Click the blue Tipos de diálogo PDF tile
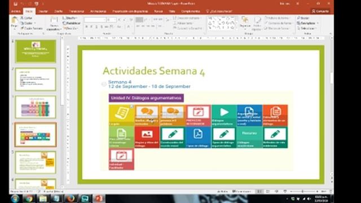The height and width of the screenshot is (203, 361). [x=198, y=137]
